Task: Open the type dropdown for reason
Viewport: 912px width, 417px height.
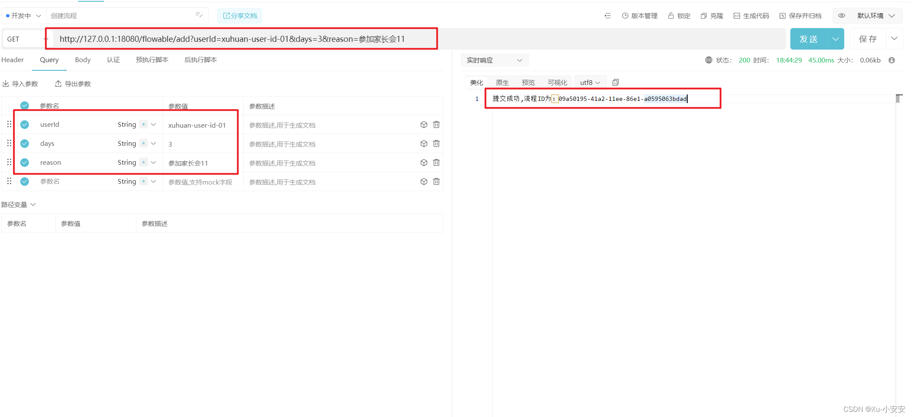Action: coord(154,163)
